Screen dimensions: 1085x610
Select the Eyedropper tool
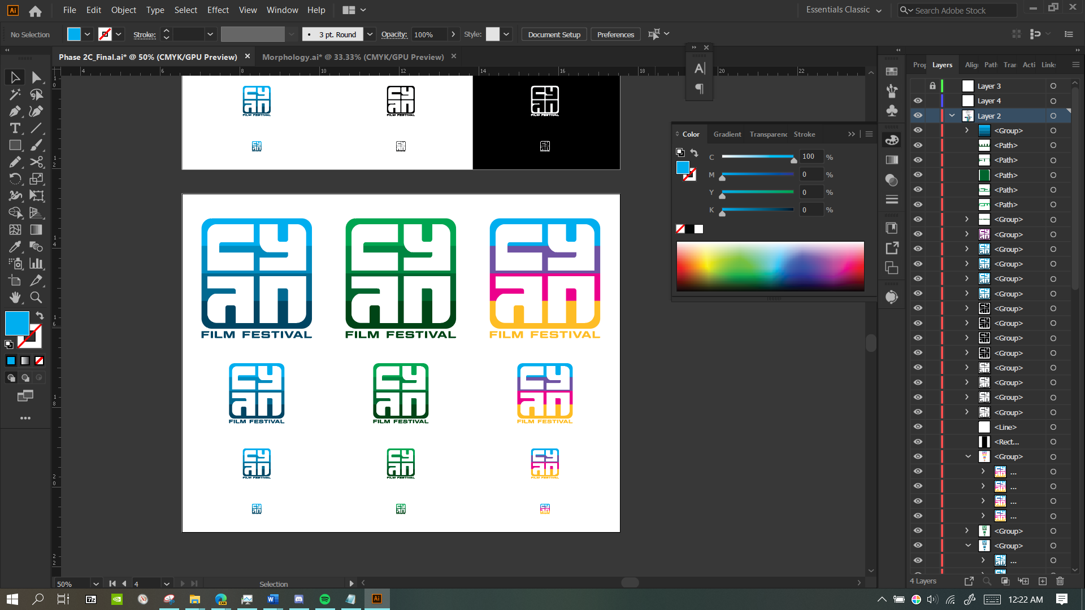coord(15,247)
